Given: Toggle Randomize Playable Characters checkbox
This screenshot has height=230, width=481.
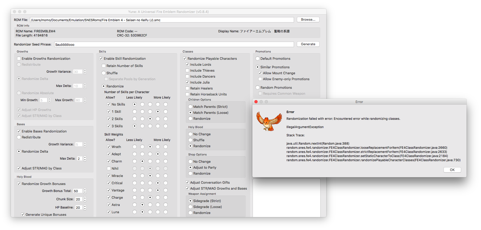Looking at the screenshot, I should (x=185, y=58).
